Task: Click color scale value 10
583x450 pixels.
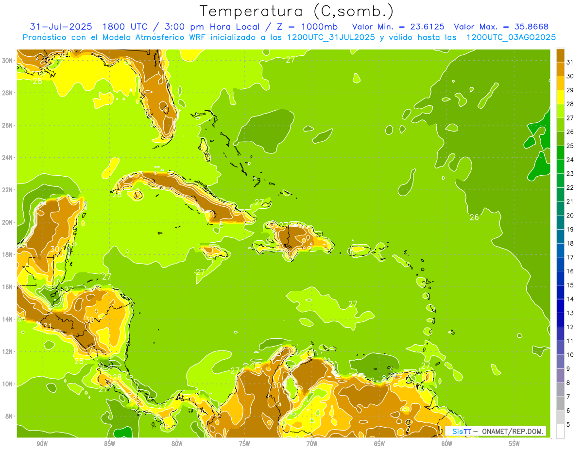Action: [570, 355]
